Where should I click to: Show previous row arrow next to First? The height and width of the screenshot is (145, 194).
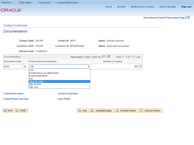point(123,56)
